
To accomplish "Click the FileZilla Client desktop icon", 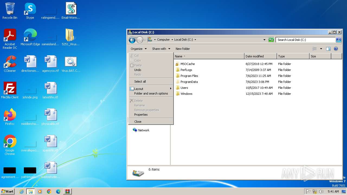I will tap(10, 90).
